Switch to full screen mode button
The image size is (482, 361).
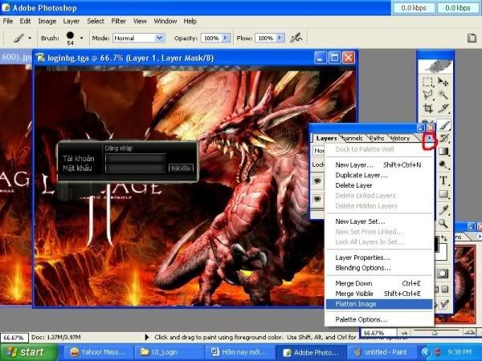pos(445,289)
